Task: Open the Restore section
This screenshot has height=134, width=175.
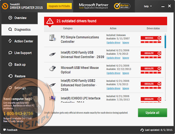Action: click(x=19, y=76)
